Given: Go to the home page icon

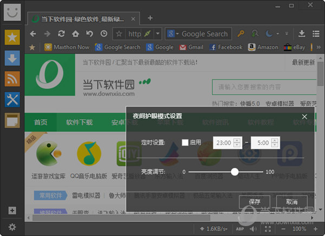Looking at the screenshot, I should pos(75,34).
